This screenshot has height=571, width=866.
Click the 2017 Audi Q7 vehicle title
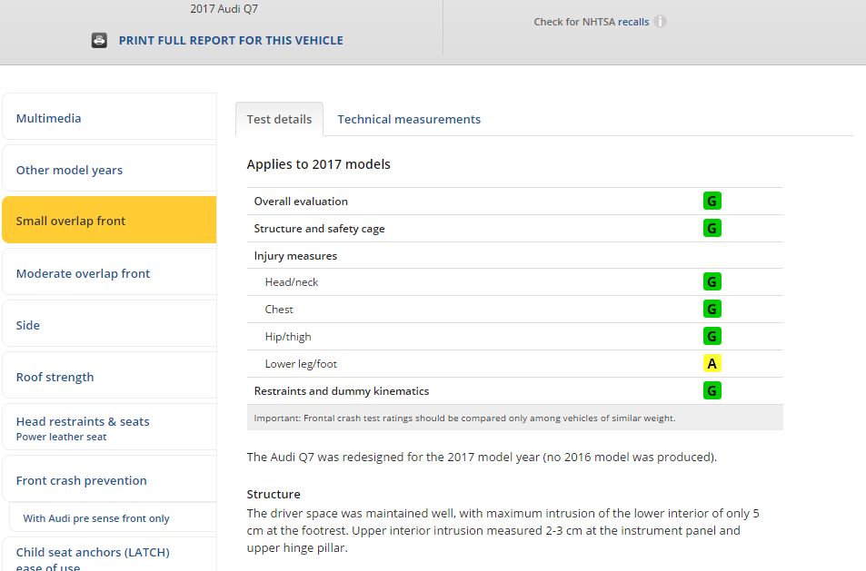pyautogui.click(x=224, y=9)
